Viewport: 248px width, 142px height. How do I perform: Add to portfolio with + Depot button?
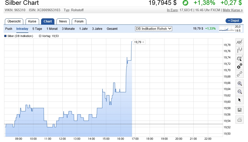[x=233, y=21]
